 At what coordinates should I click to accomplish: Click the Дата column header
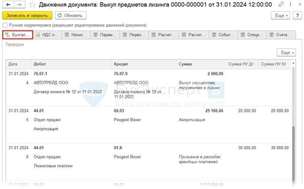(x=18, y=64)
